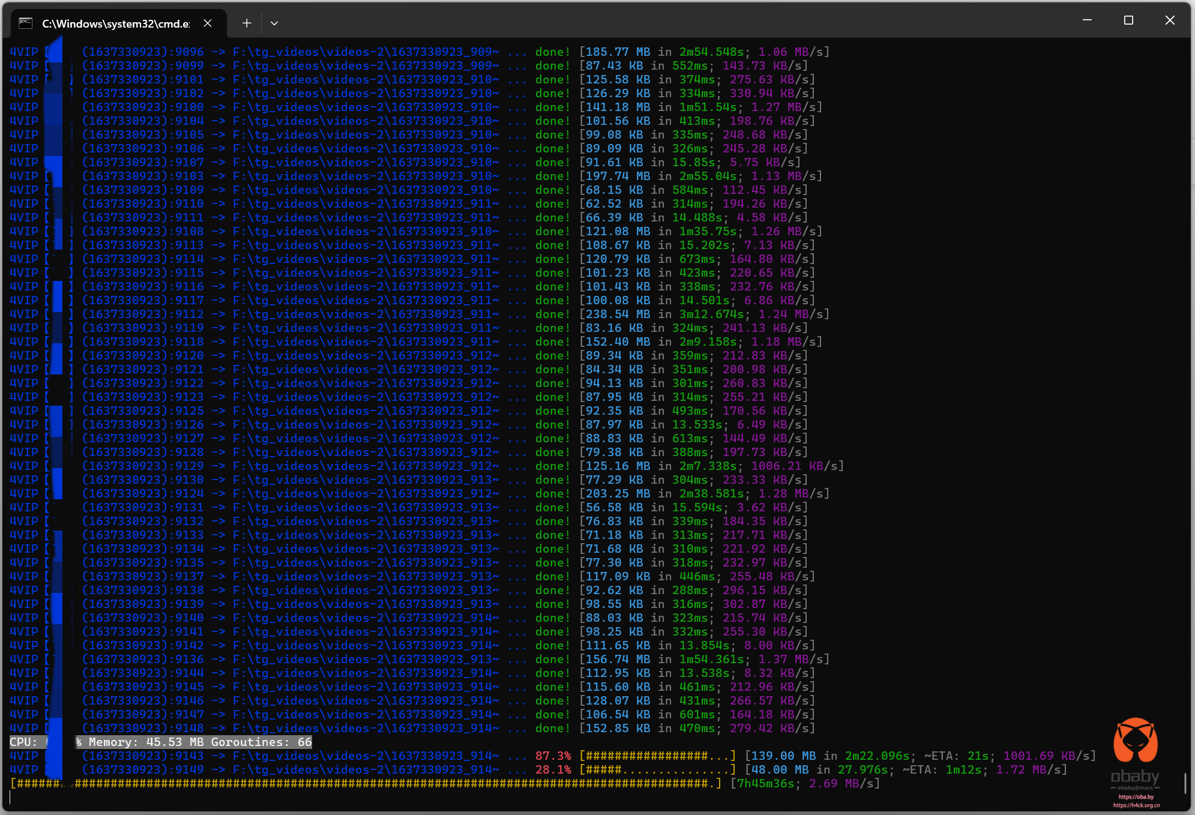Click the 238.54 MB file size entry
Viewport: 1195px width, 815px height.
click(x=618, y=314)
